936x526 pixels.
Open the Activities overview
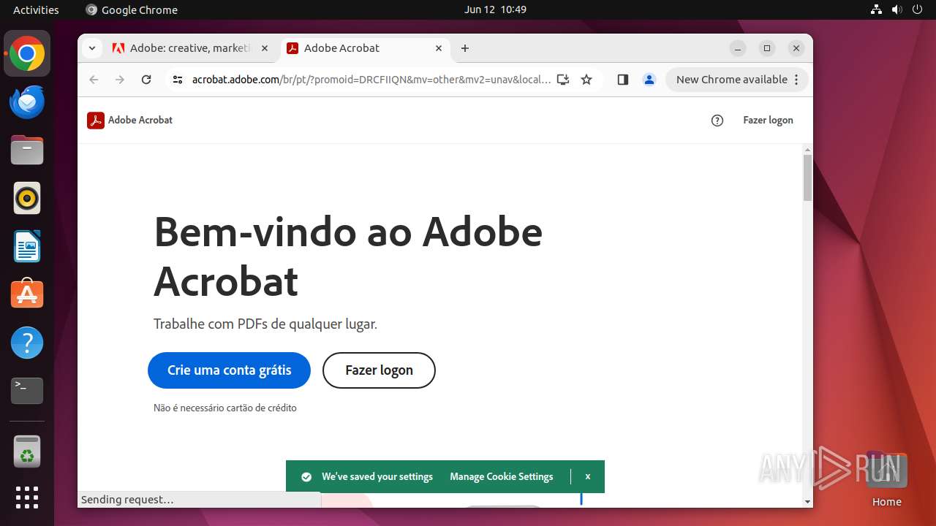[36, 9]
